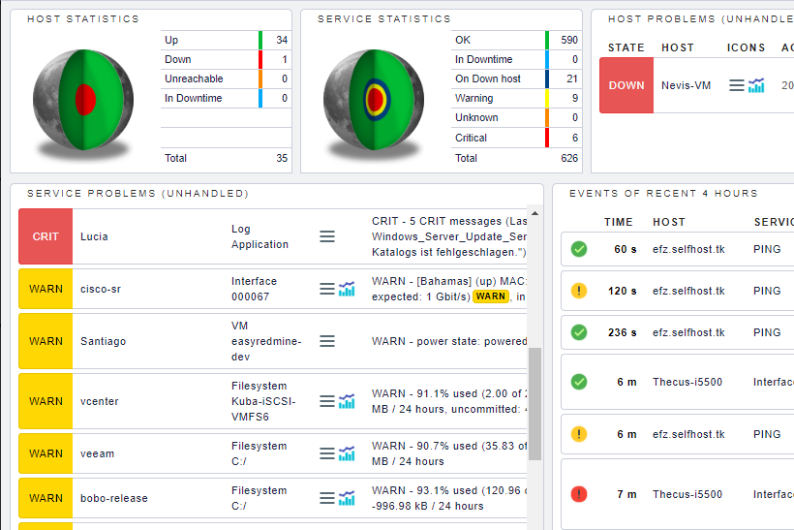Open the Lucia host link
The height and width of the screenshot is (530, 794).
[94, 236]
